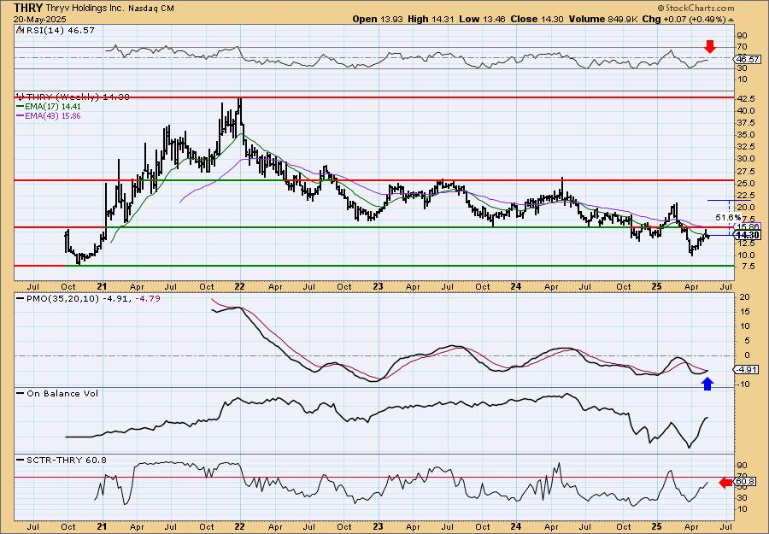
Task: Click the green up-triangle beside the Chg value
Action: coord(731,20)
